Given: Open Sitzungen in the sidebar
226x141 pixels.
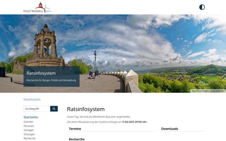Looking at the screenshot, I should tap(29, 134).
